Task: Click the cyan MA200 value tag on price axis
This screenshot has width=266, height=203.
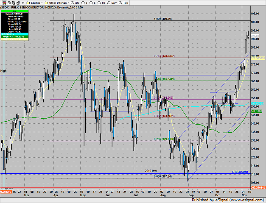Action: coord(257,103)
